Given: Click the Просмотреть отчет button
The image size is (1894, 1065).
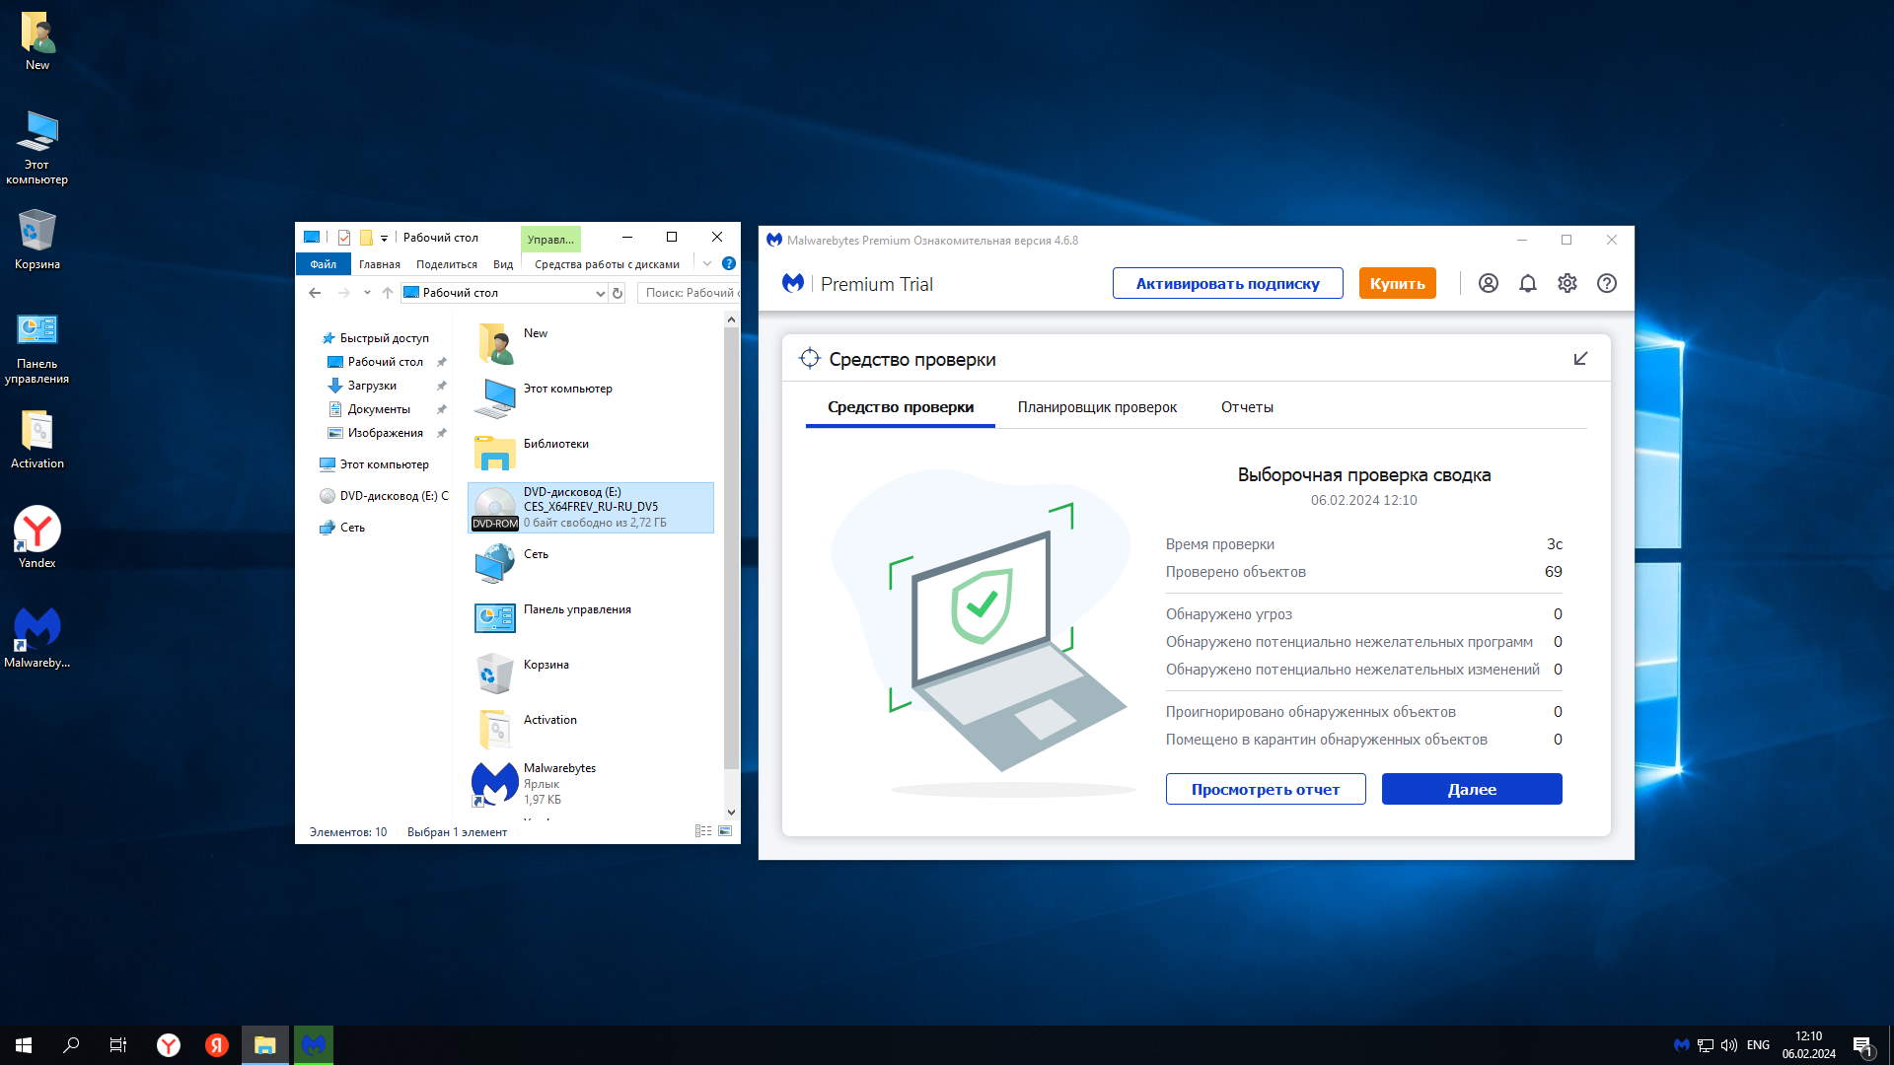Looking at the screenshot, I should coord(1266,789).
